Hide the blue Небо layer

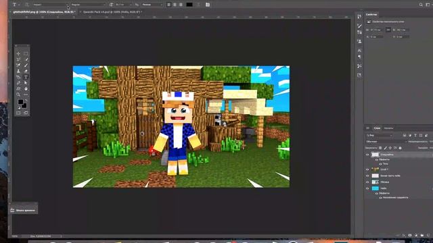[x=367, y=188]
